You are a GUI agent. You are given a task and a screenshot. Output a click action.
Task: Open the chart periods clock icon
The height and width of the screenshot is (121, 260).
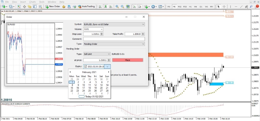tap(153, 6)
